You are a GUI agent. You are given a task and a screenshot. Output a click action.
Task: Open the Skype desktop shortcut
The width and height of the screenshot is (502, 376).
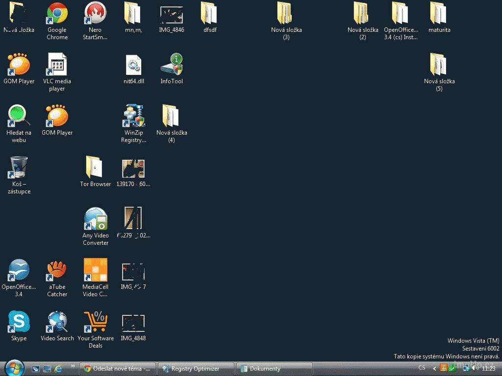point(19,323)
